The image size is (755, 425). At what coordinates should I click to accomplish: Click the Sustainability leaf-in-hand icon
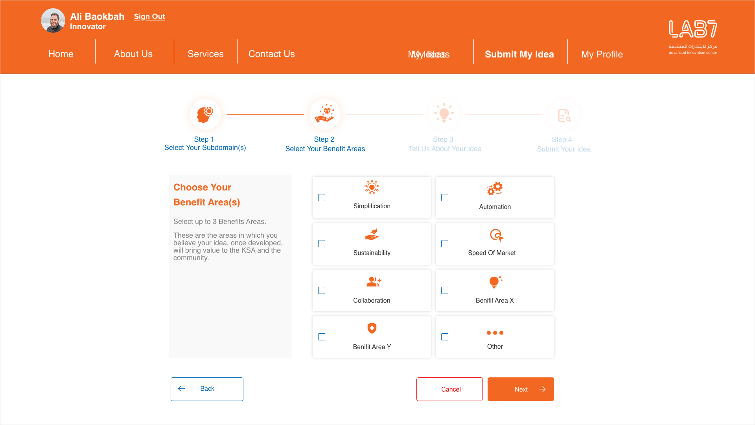coord(372,235)
